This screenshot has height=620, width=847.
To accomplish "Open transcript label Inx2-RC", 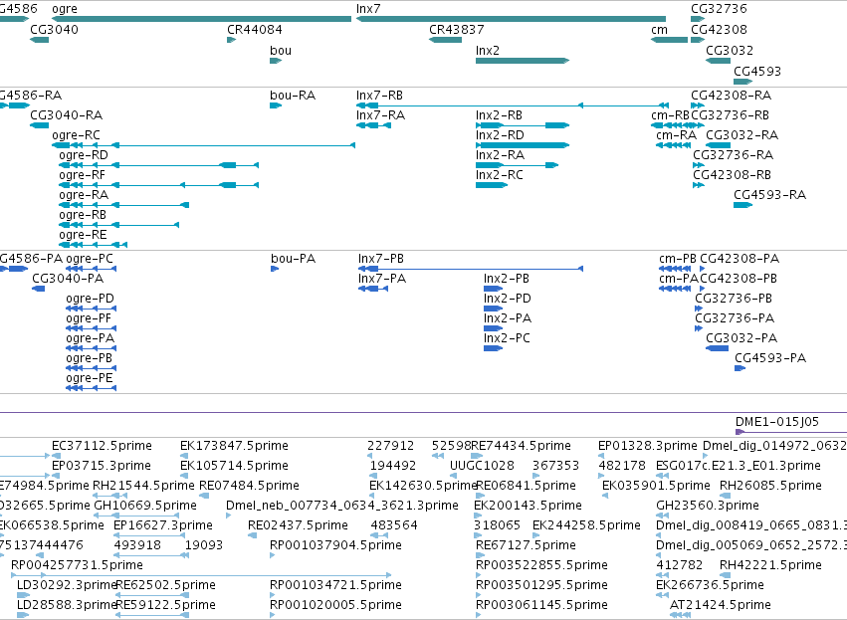I will (x=499, y=175).
